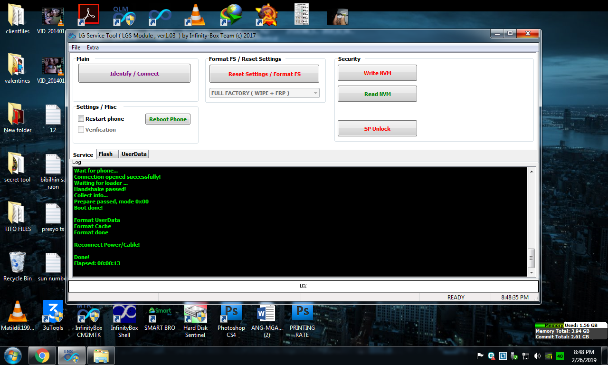Select the New folder desktop icon
Screen dimensions: 608x365
point(18,118)
